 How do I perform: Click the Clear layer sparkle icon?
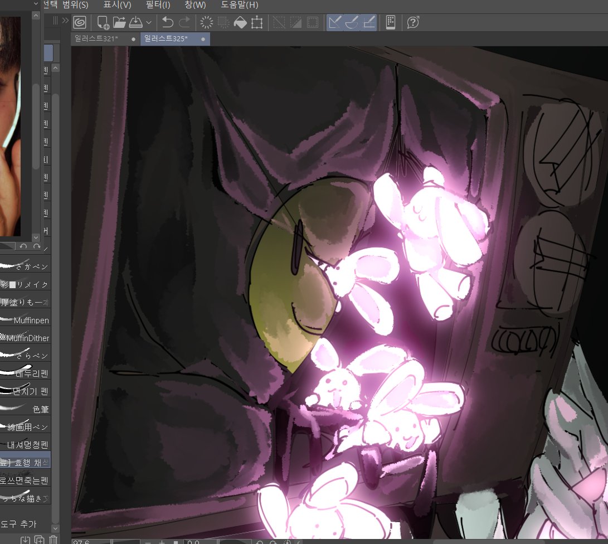[x=207, y=22]
